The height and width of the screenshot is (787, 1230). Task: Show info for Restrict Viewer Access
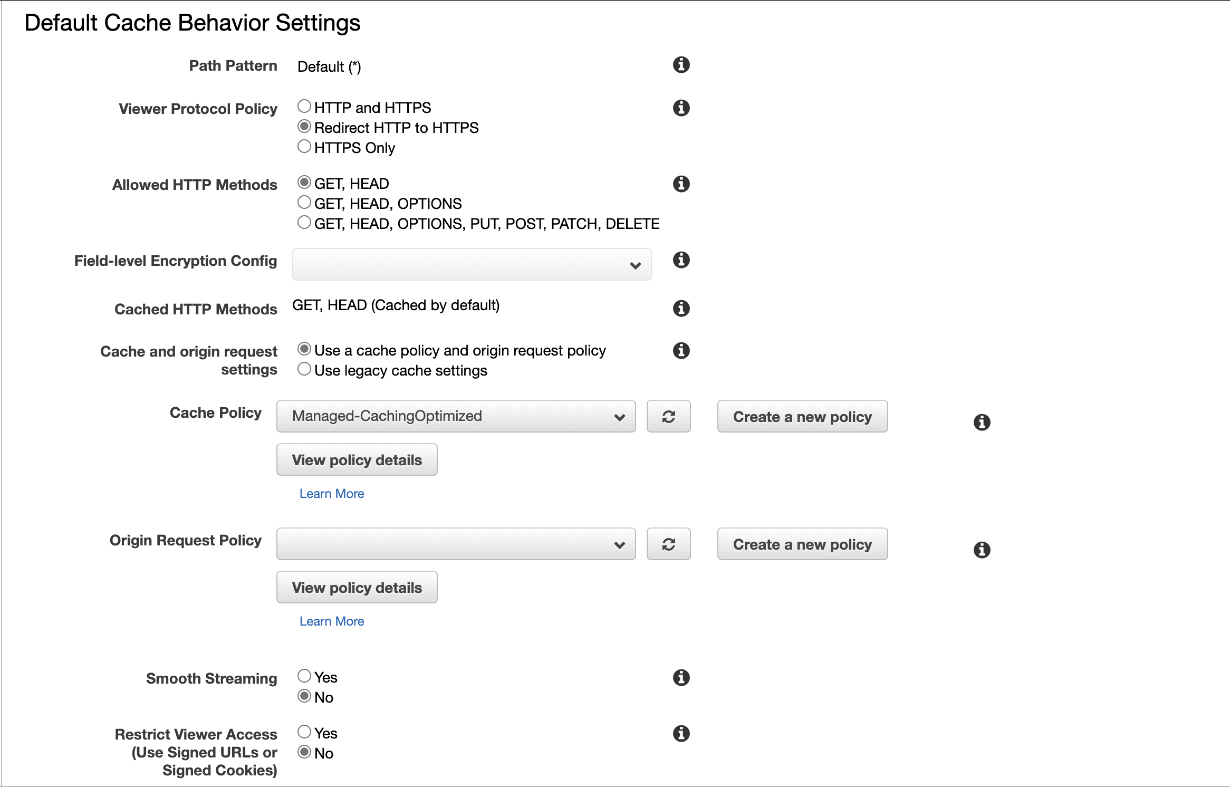681,734
